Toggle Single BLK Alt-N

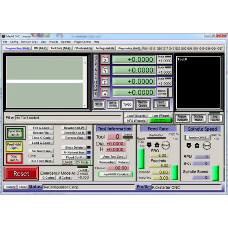(74, 133)
